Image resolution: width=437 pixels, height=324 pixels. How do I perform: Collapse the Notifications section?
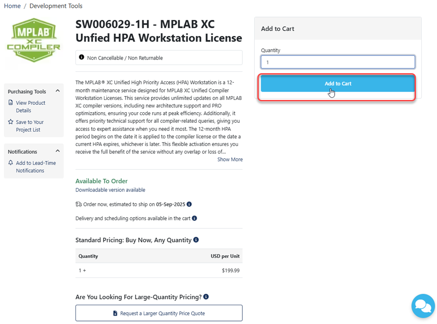[x=58, y=151]
